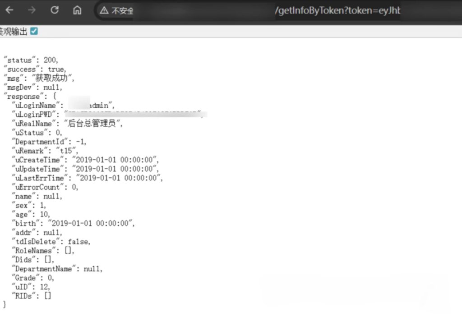
Task: Toggle the 美观输出 checkbox
Action: coord(34,31)
